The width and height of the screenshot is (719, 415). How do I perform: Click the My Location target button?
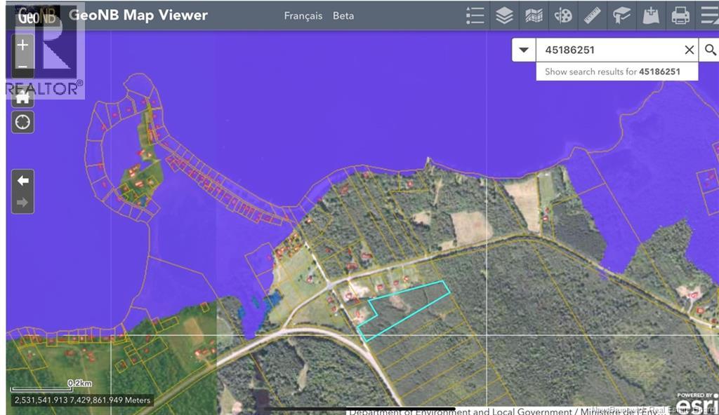pos(22,122)
